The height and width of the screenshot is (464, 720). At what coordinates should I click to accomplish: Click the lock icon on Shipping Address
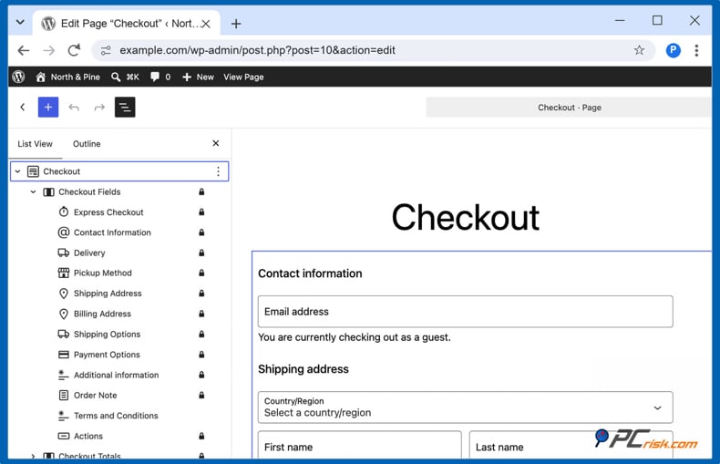201,294
